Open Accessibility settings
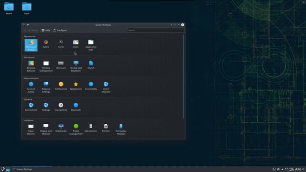The width and height of the screenshot is (306, 172). pyautogui.click(x=91, y=86)
